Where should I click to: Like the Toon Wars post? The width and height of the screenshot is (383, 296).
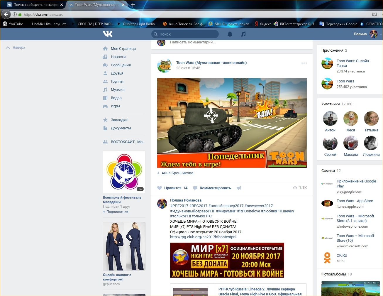click(x=160, y=188)
